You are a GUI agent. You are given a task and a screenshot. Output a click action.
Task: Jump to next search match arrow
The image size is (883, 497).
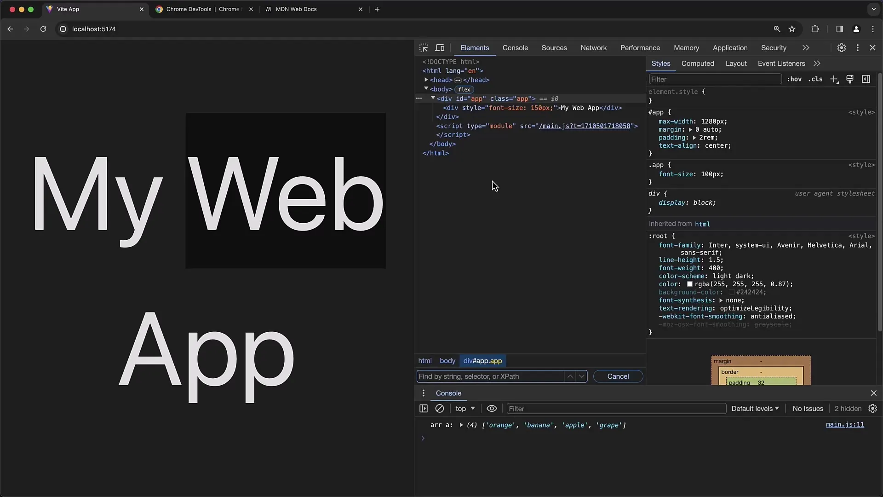pyautogui.click(x=582, y=376)
